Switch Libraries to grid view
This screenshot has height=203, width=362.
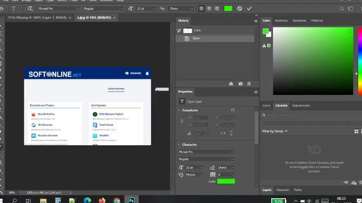pyautogui.click(x=356, y=131)
